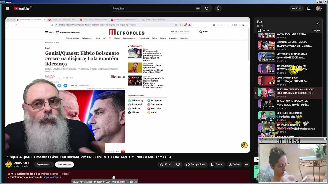Clear the queue with Limpar
The height and width of the screenshot is (184, 328).
316,30
